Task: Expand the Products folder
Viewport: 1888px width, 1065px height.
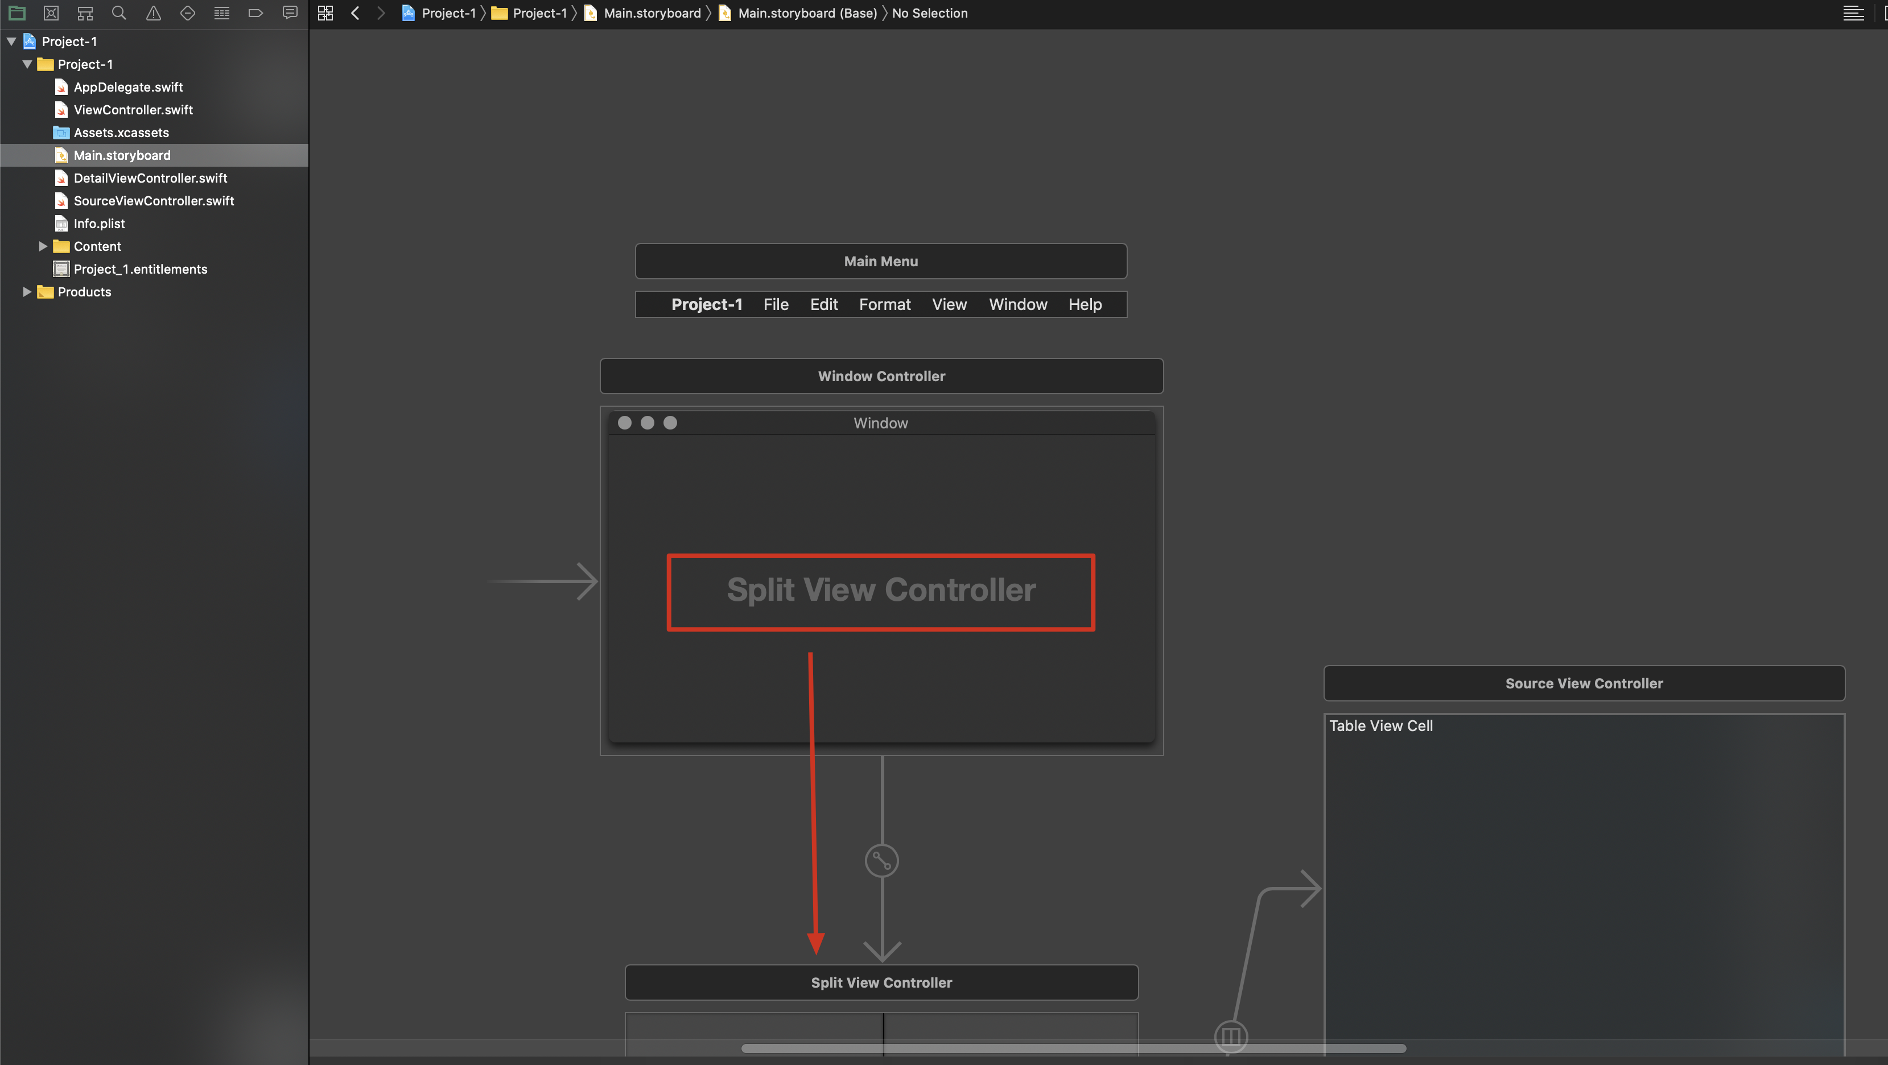Action: tap(27, 292)
